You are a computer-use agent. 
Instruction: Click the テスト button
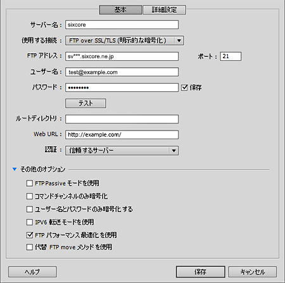pyautogui.click(x=85, y=103)
